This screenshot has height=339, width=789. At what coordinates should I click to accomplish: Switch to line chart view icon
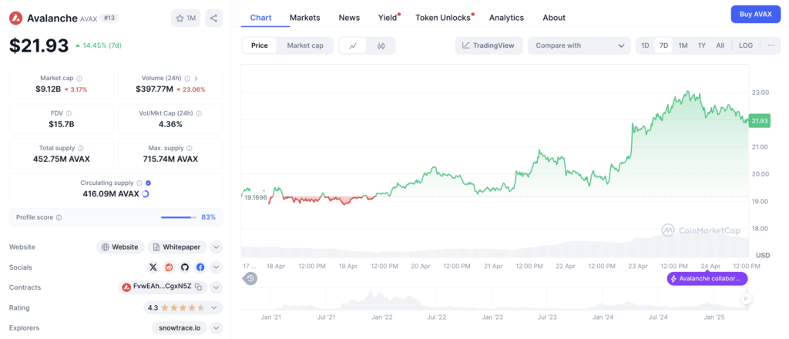pos(353,45)
